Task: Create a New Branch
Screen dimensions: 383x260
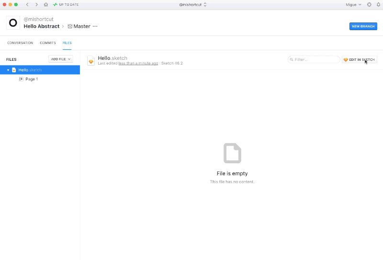Action: [x=363, y=26]
